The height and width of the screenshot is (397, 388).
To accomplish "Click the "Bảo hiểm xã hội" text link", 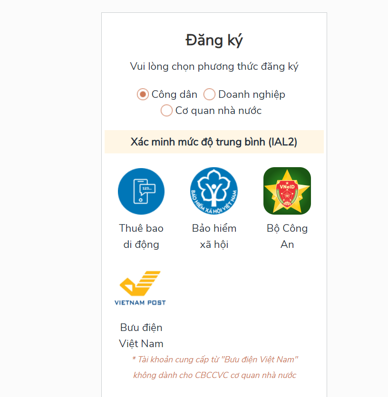I will [x=214, y=236].
